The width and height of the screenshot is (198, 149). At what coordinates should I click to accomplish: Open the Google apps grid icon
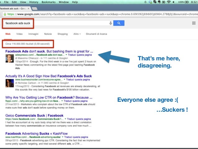click(x=194, y=23)
